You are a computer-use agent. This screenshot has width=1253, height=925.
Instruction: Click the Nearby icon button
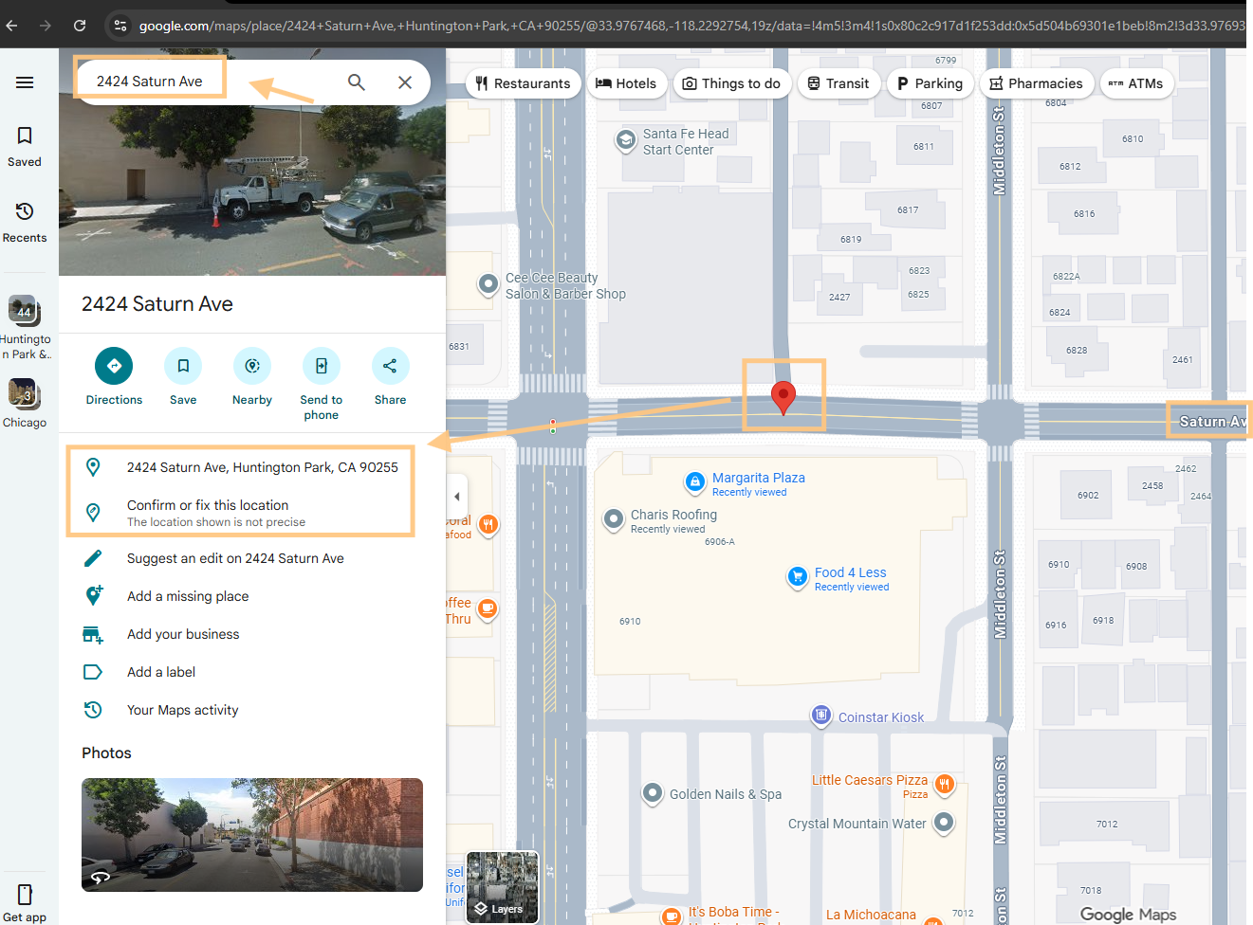[x=252, y=367]
